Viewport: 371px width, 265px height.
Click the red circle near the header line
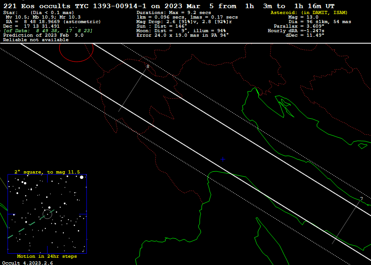click(76, 53)
